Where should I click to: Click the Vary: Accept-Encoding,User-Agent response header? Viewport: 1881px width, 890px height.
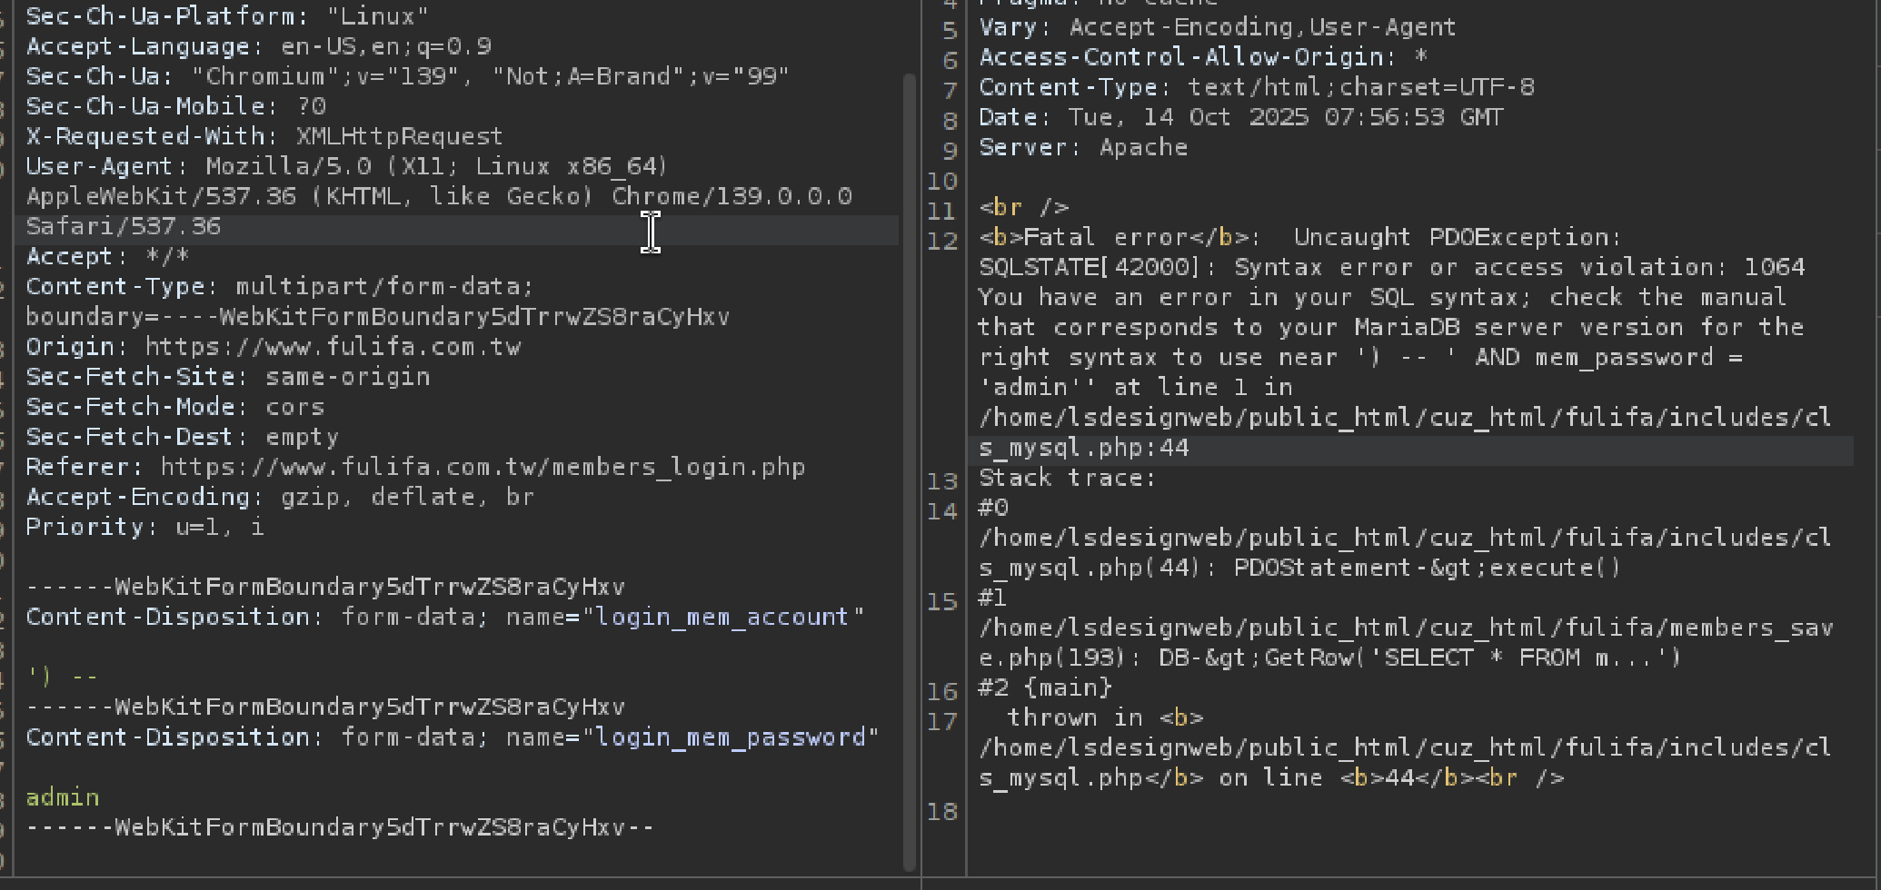click(x=1218, y=27)
